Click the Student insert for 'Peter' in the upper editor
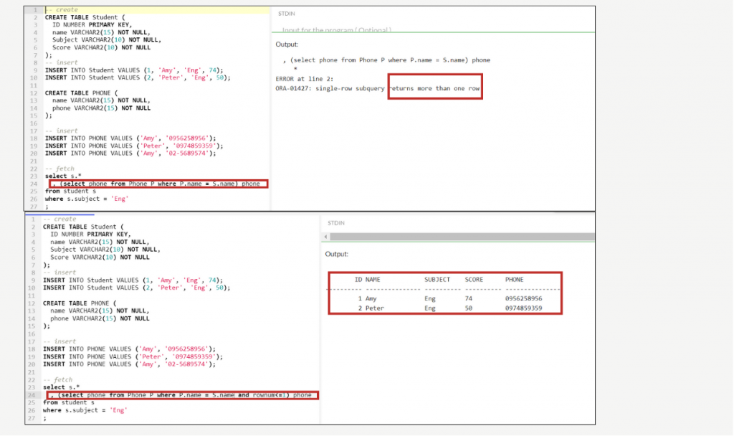 point(138,77)
